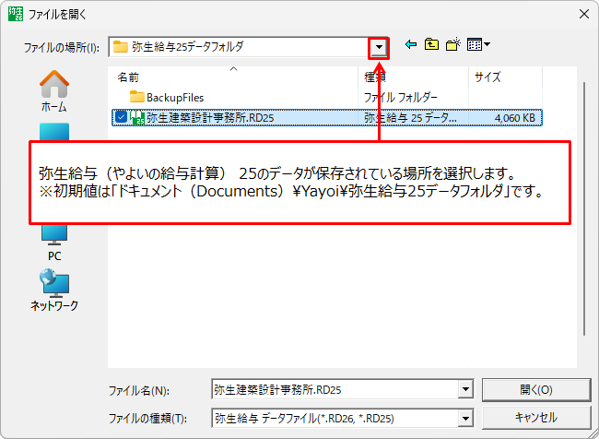Expand the ファイルの種類 file type dropdown
The image size is (599, 439).
click(465, 418)
